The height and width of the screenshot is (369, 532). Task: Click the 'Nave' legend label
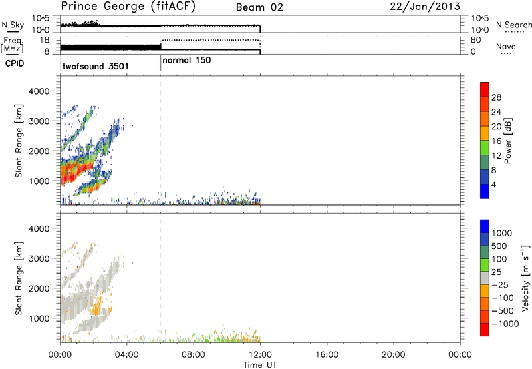[505, 47]
